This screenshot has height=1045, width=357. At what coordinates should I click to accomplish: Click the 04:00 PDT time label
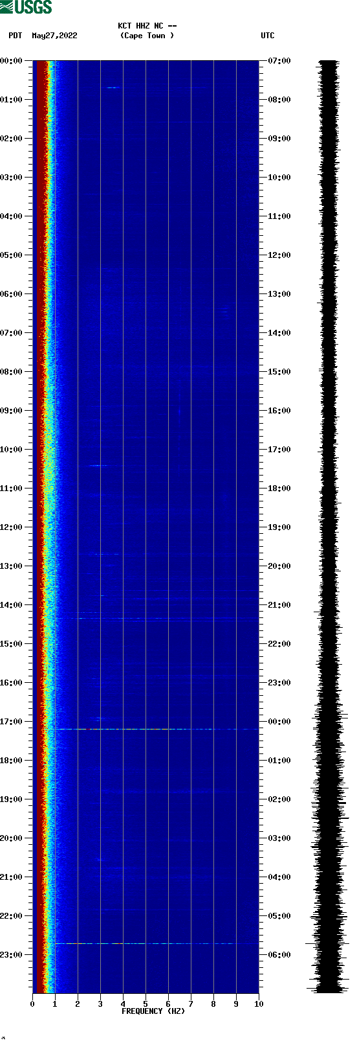[12, 216]
